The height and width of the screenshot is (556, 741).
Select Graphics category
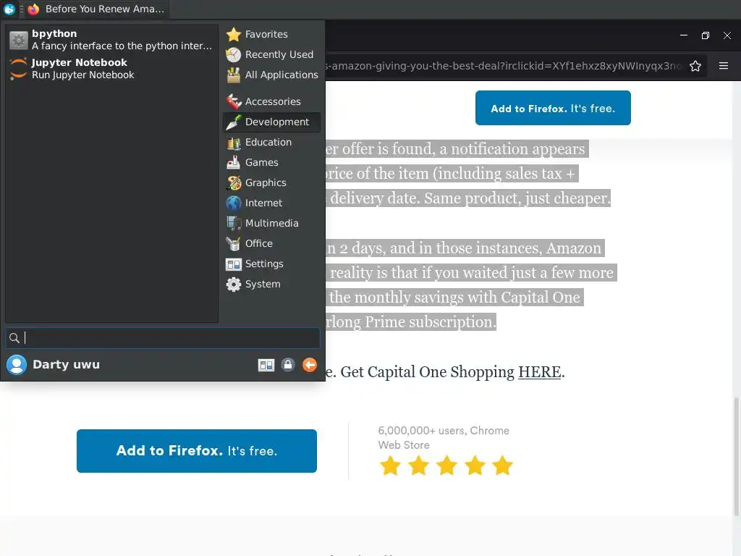(x=272, y=182)
